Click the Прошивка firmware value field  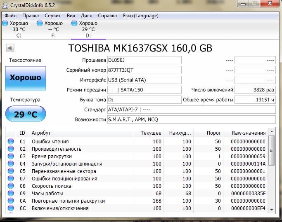(x=144, y=60)
